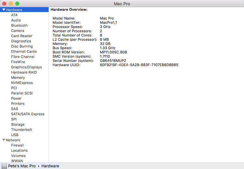The image size is (244, 169).
Task: Click the computer icon in path bar
Action: [x=4, y=166]
